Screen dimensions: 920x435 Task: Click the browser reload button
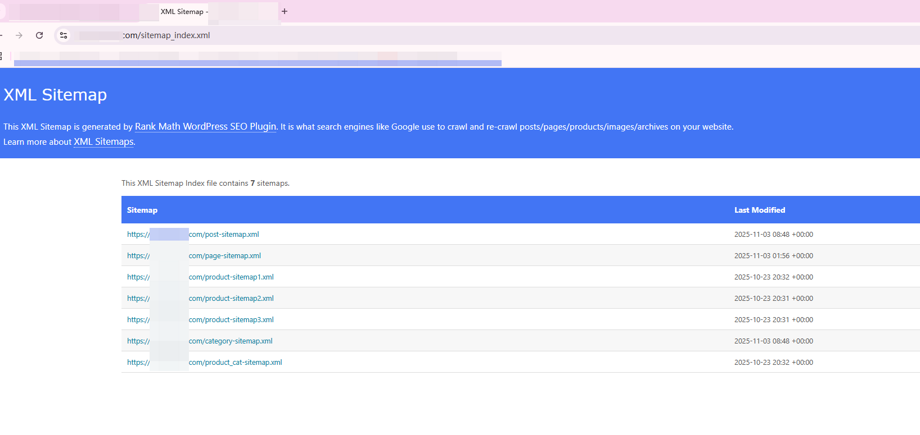(39, 35)
